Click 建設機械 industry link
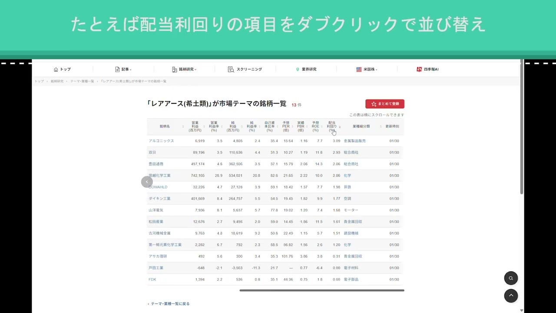The width and height of the screenshot is (556, 313). [351, 233]
